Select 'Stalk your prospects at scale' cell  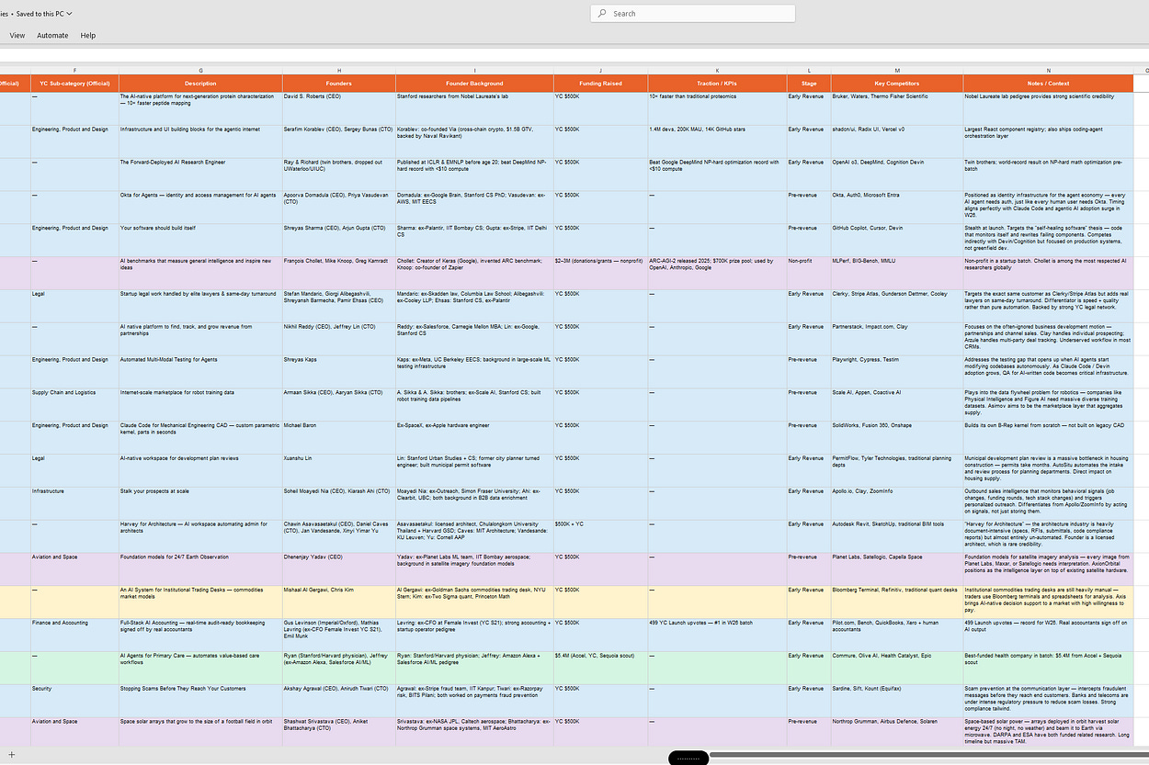pos(200,505)
